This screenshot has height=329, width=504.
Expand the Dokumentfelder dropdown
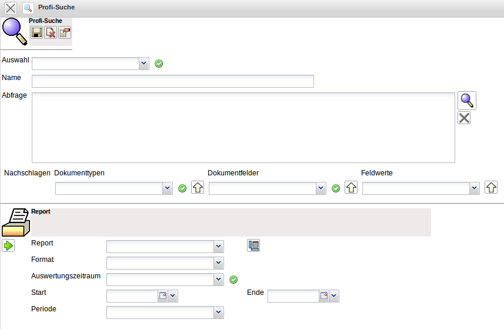[x=321, y=188]
